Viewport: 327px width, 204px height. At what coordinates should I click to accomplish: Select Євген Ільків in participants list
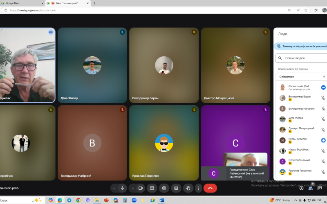point(300,88)
